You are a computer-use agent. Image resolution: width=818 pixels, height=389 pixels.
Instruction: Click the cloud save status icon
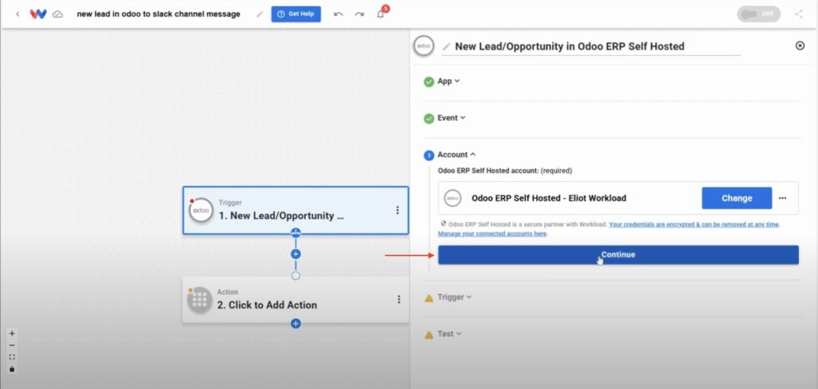(58, 14)
